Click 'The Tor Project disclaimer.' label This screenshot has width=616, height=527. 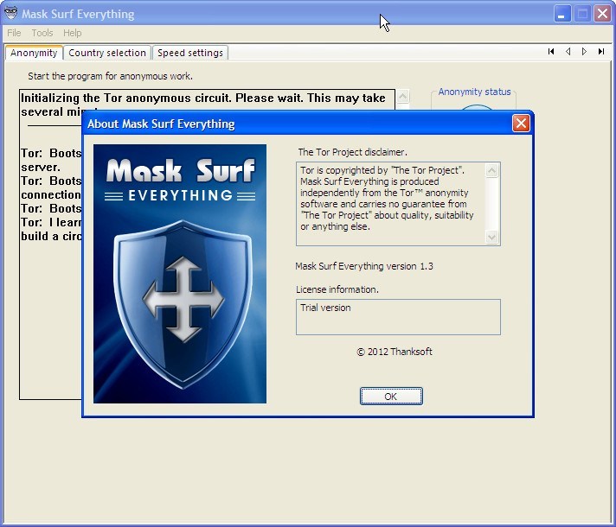pos(352,152)
